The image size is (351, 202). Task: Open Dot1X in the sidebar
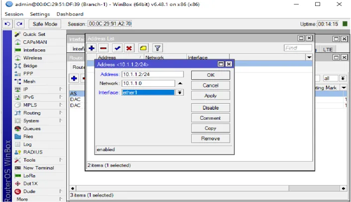(x=30, y=184)
